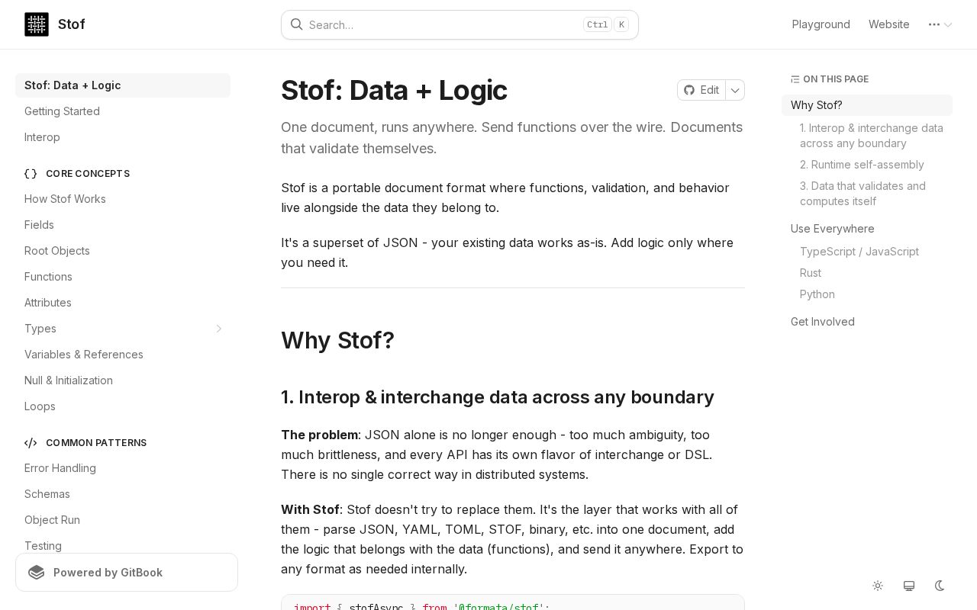
Task: Click the Common Patterns code icon
Action: [x=31, y=443]
